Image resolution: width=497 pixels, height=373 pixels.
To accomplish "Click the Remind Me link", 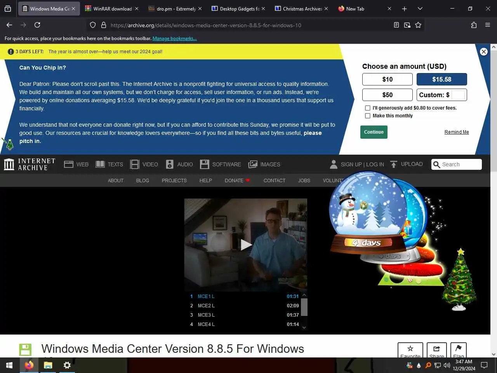I will [457, 132].
